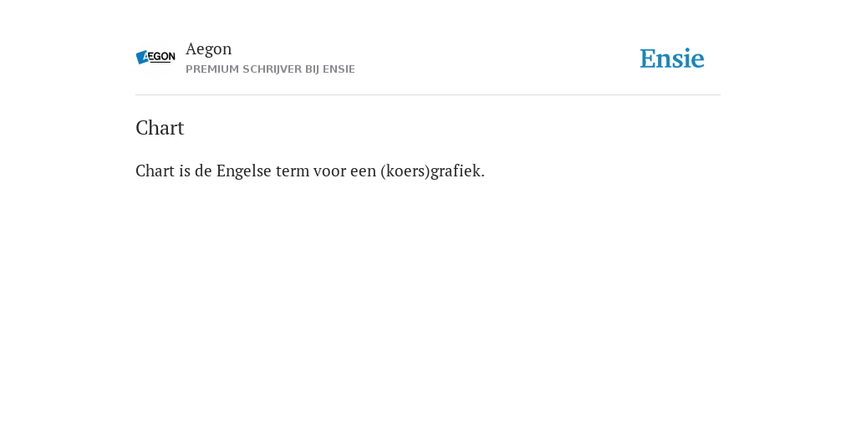Click the first word Chart of the definition
Viewport: 856px width, 428px height.
click(155, 171)
